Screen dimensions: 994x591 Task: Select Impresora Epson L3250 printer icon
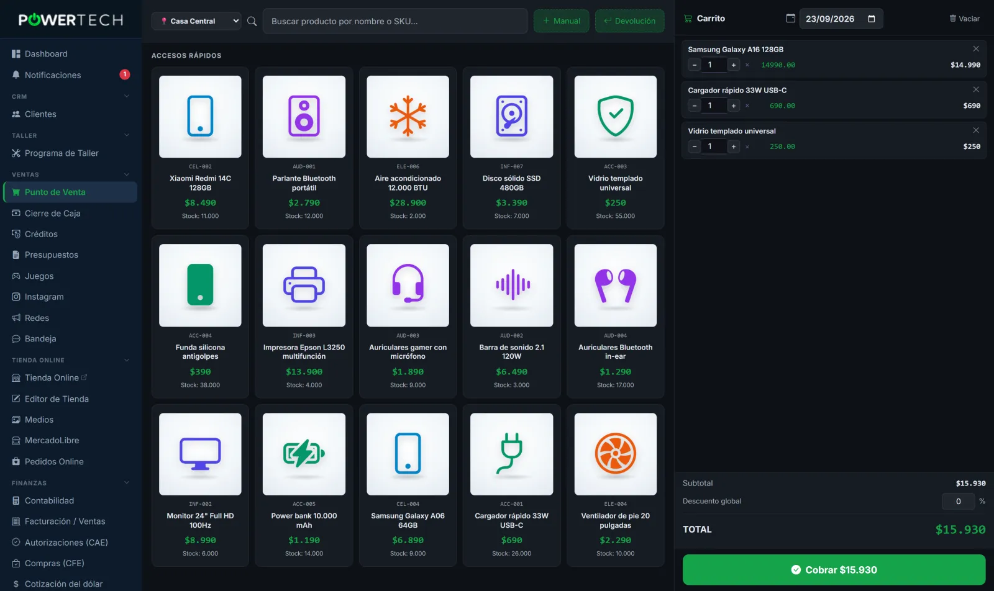(304, 286)
